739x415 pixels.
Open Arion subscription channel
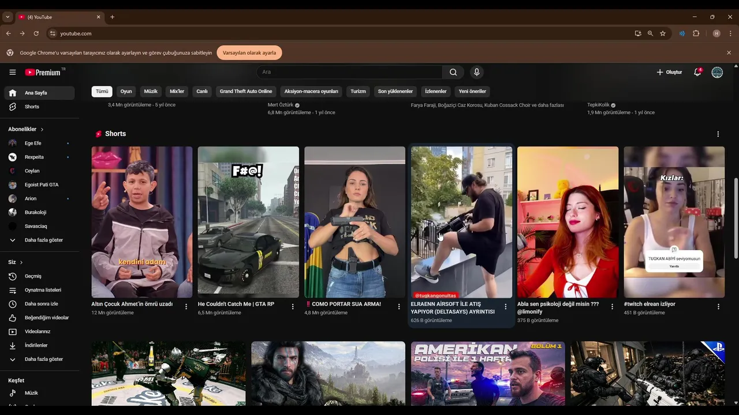(x=39, y=198)
